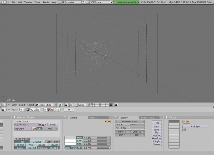Toggle the ZTransp button
Screen dimensions: 214x155
37,142
